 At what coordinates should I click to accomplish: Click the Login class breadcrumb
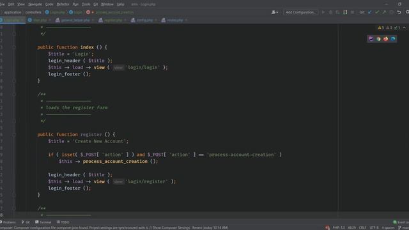[75, 12]
